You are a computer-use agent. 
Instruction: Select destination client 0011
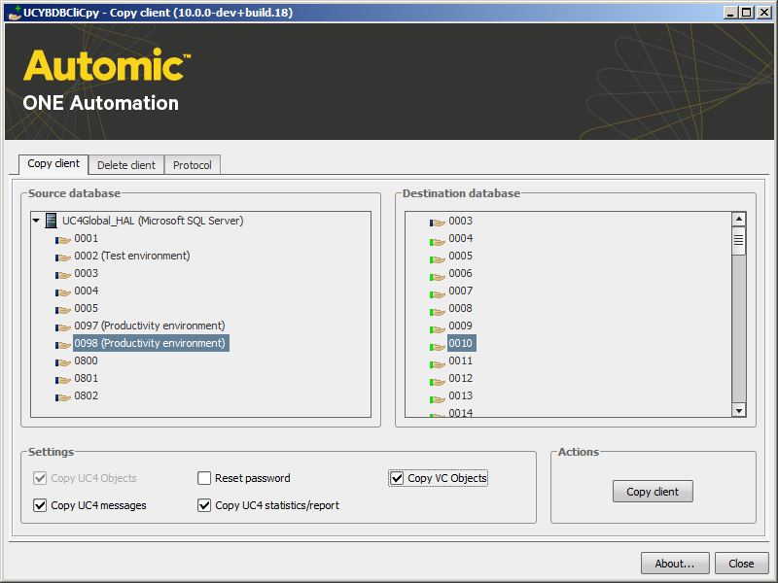tap(460, 360)
